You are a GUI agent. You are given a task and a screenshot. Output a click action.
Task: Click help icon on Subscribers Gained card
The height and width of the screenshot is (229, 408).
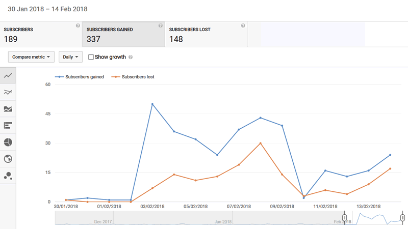tap(161, 25)
